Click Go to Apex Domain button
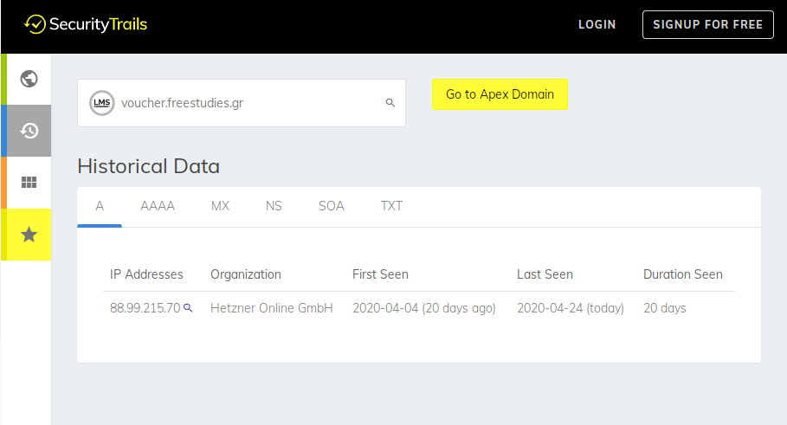 500,94
